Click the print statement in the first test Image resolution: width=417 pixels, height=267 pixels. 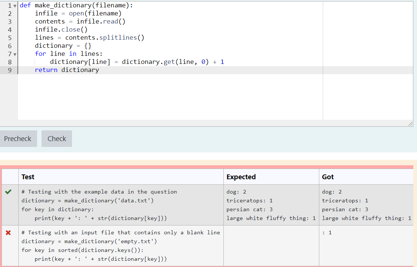coord(101,218)
